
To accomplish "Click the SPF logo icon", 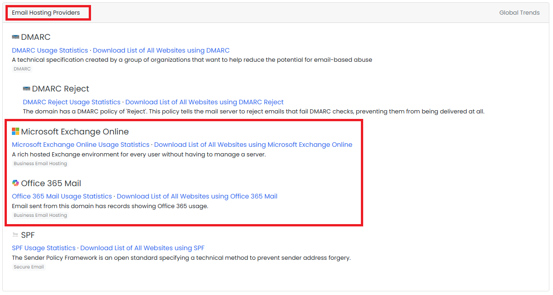I will pos(16,235).
